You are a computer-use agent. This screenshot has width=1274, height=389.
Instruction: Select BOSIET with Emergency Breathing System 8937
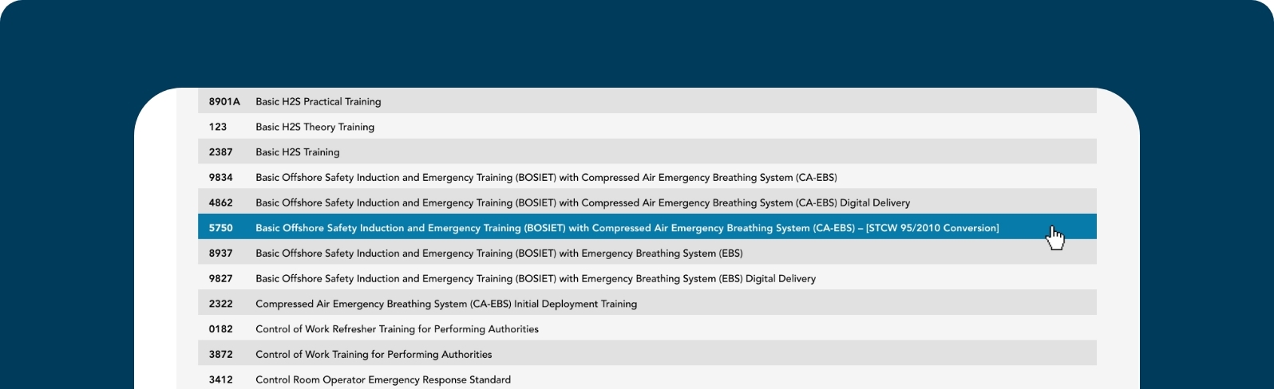tap(499, 253)
